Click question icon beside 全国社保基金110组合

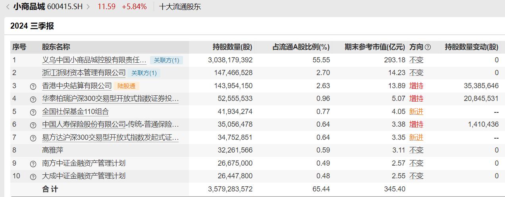point(33,112)
